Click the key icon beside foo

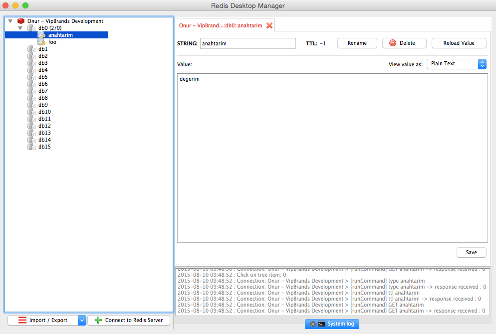41,42
